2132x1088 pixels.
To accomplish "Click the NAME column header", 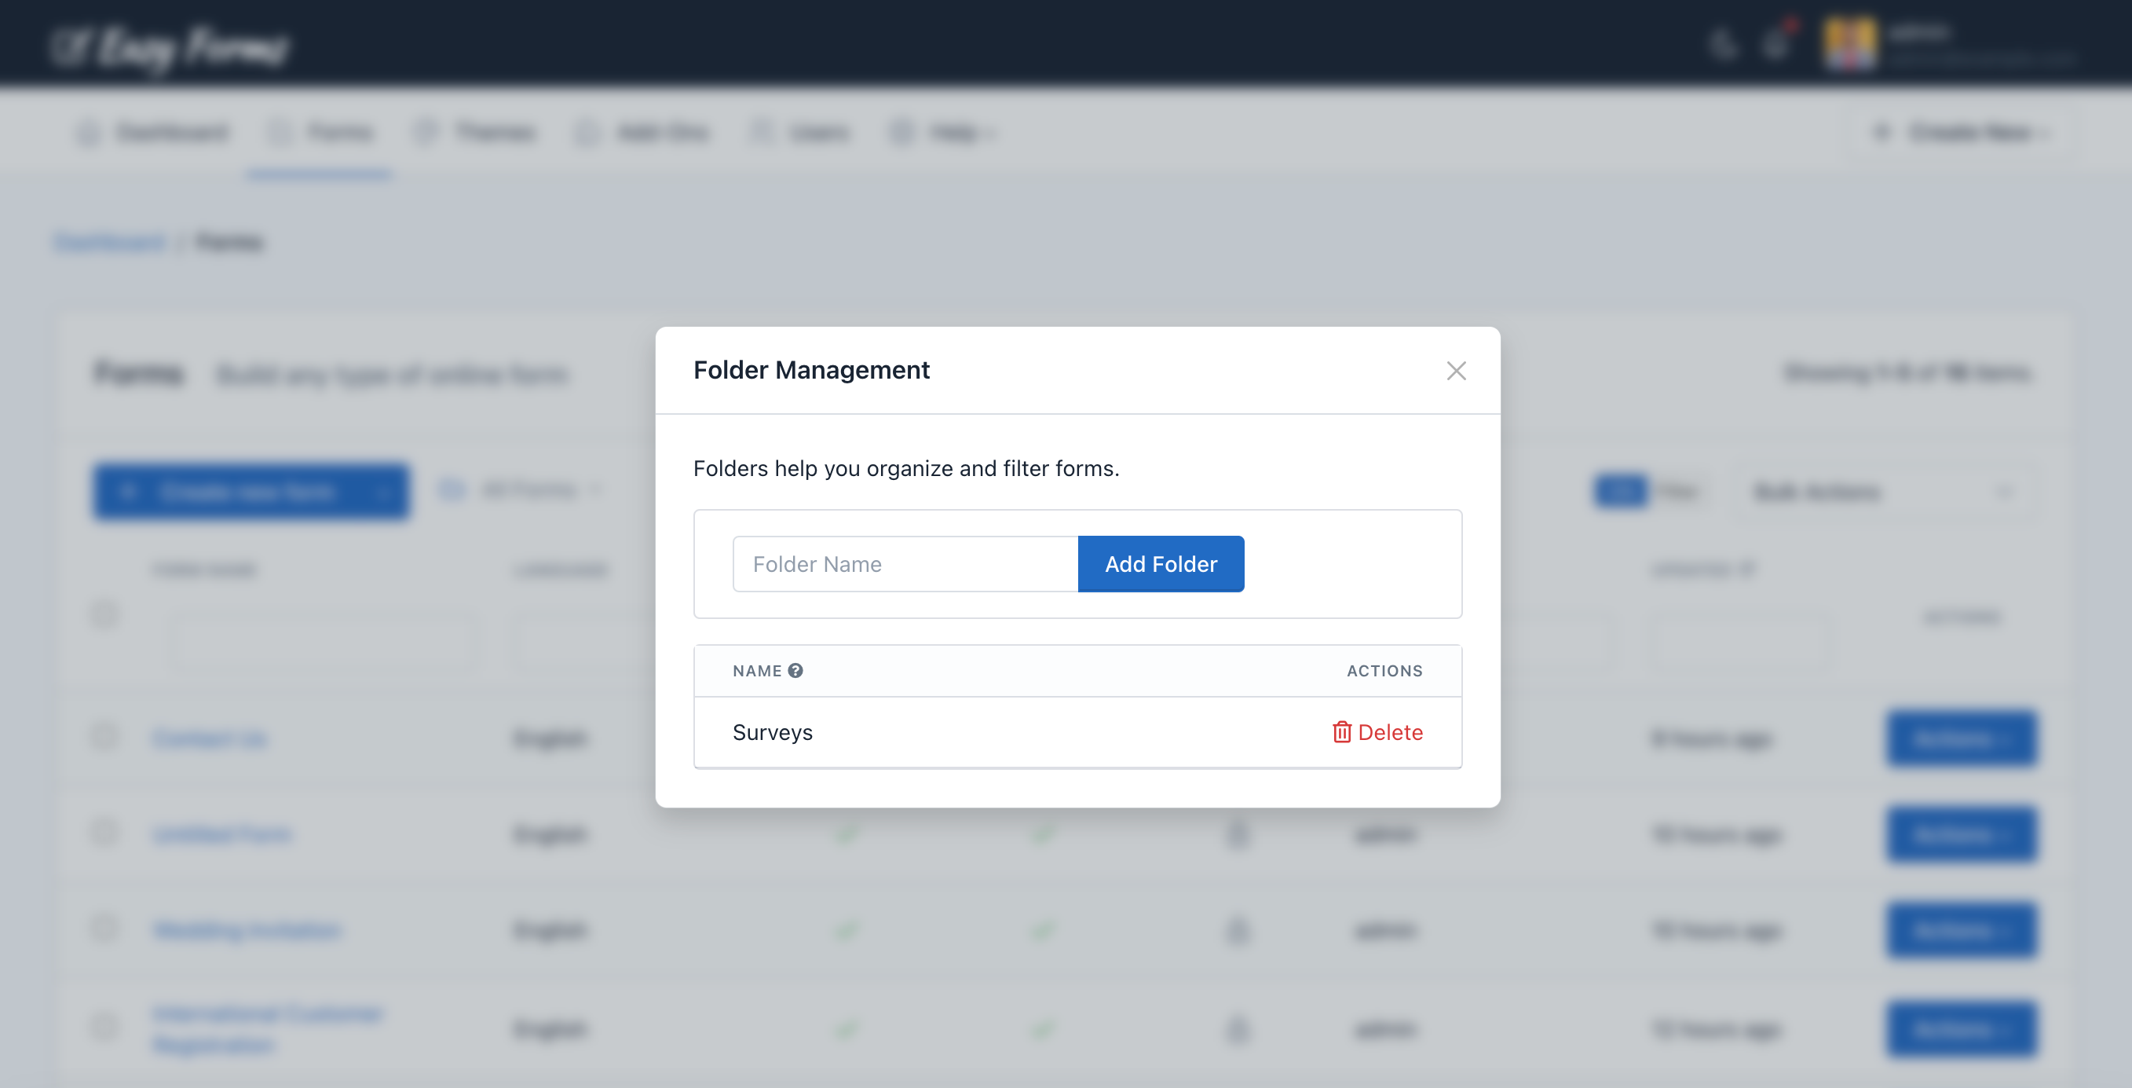I will click(756, 671).
